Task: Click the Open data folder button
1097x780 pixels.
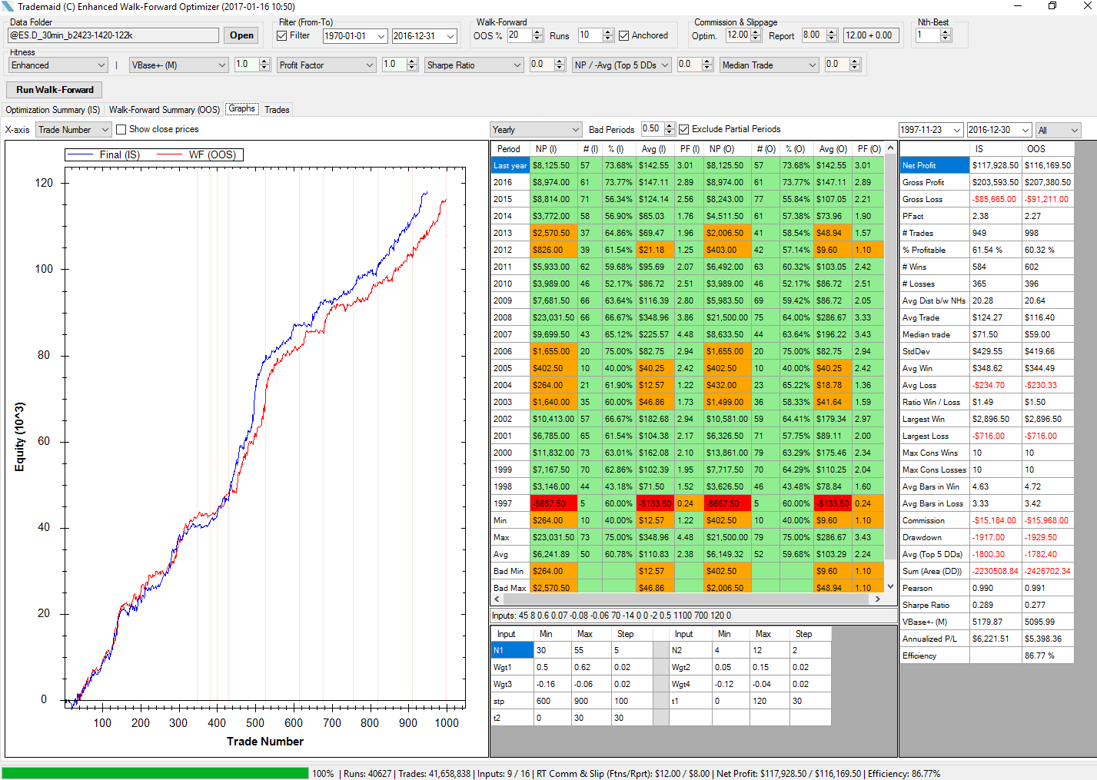Action: pyautogui.click(x=241, y=35)
